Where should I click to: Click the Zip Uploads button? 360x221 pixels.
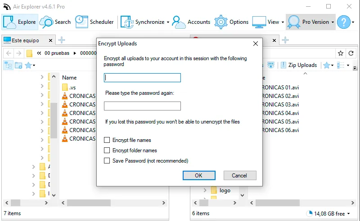click(299, 65)
